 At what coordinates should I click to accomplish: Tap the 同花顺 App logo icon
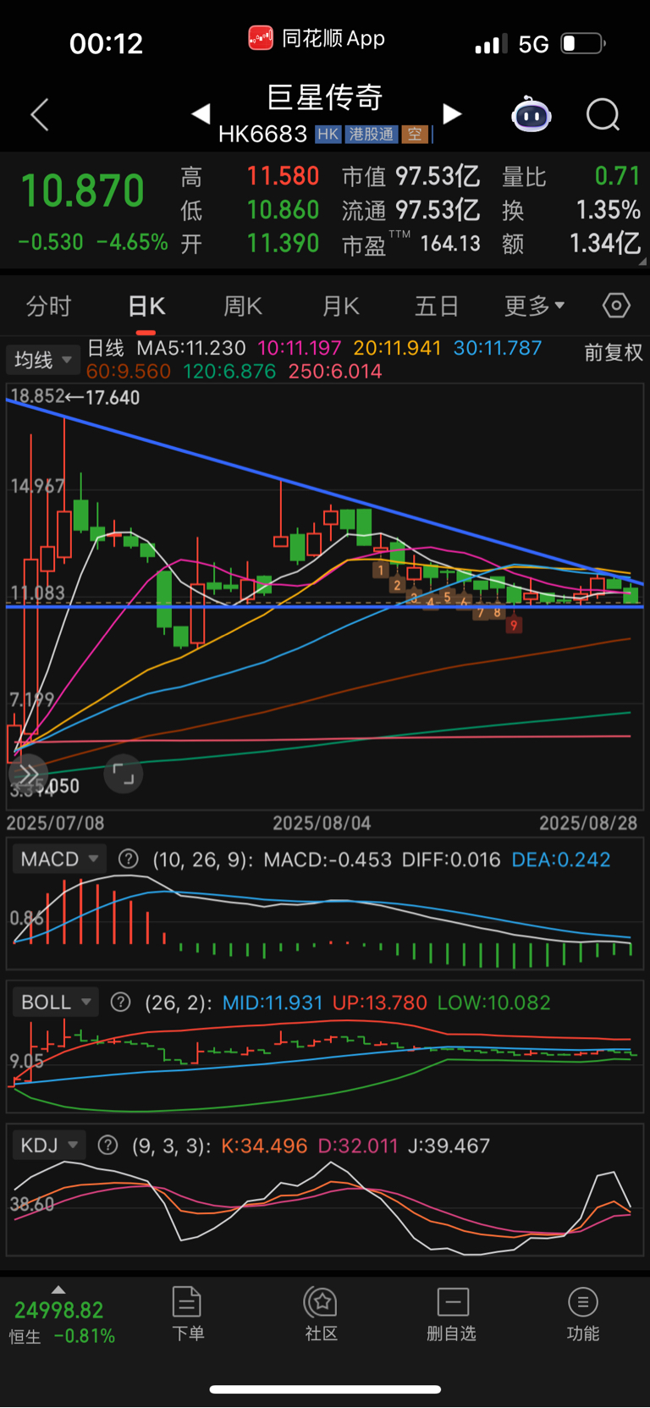(260, 38)
